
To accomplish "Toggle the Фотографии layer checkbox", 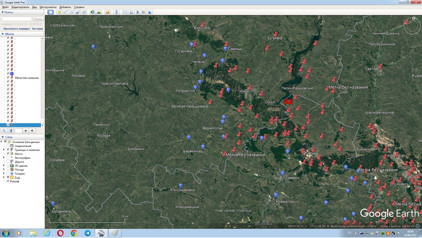I will (x=8, y=158).
